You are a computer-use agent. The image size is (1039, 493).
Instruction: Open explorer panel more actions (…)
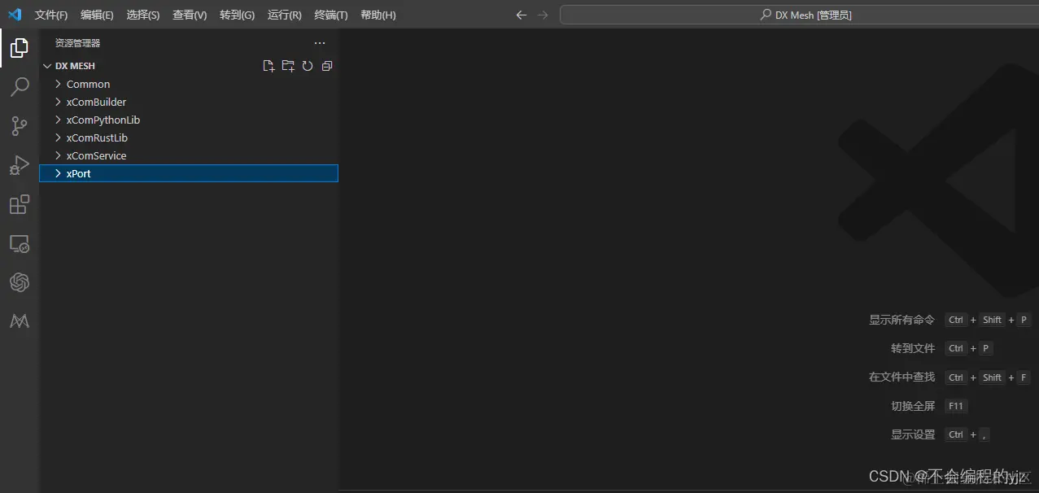pyautogui.click(x=320, y=43)
